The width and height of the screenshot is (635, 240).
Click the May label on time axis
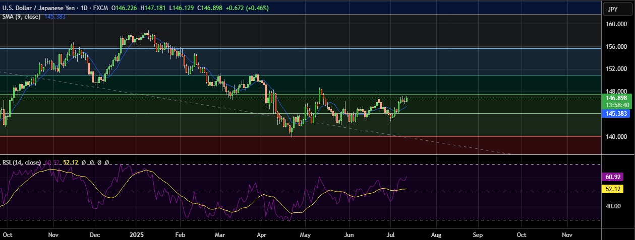(306, 234)
